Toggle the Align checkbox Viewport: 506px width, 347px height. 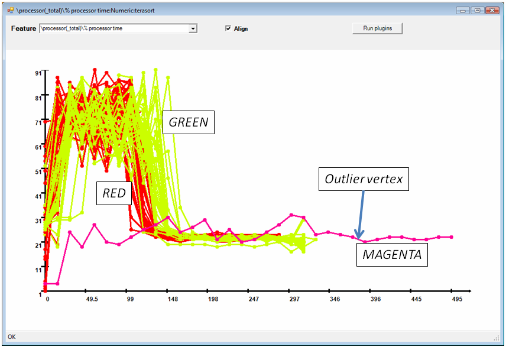(228, 28)
